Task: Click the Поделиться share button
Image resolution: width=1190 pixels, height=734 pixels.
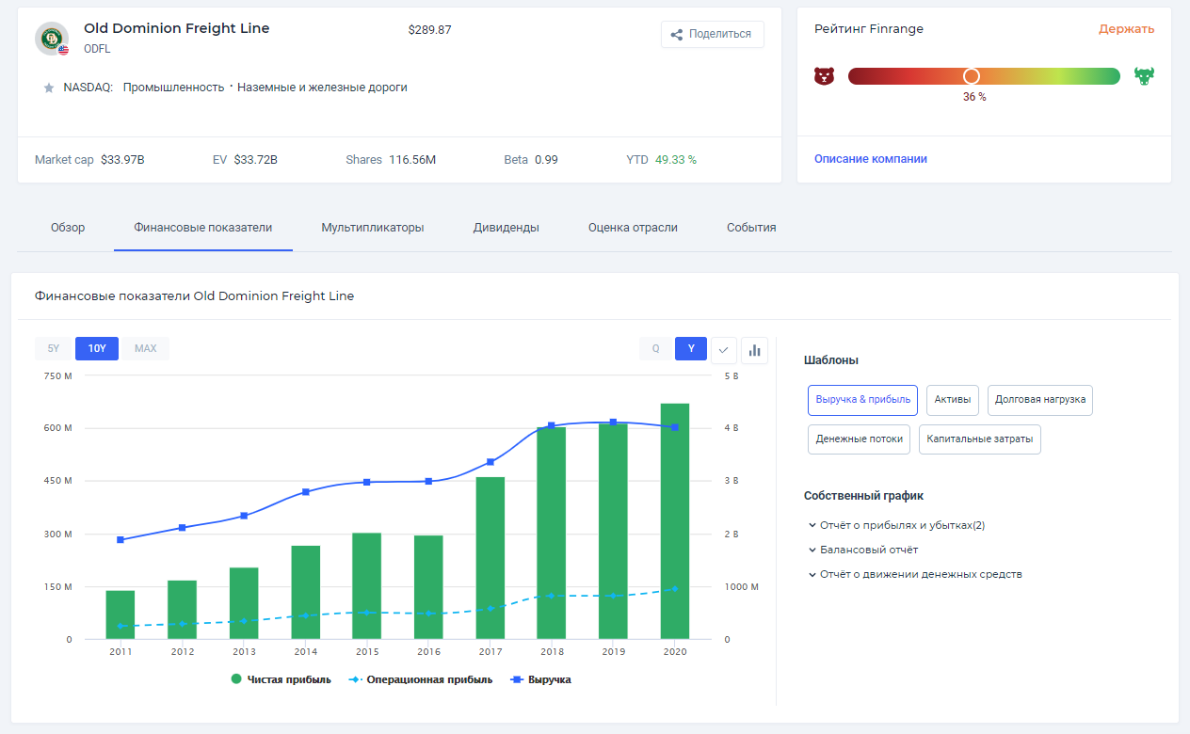Action: [713, 35]
